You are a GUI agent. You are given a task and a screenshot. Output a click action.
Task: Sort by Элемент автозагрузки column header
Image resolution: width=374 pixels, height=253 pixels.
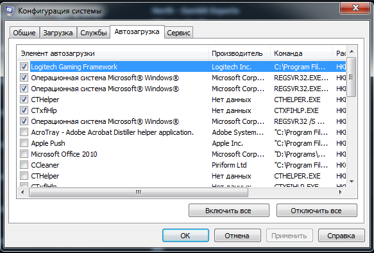pyautogui.click(x=112, y=53)
